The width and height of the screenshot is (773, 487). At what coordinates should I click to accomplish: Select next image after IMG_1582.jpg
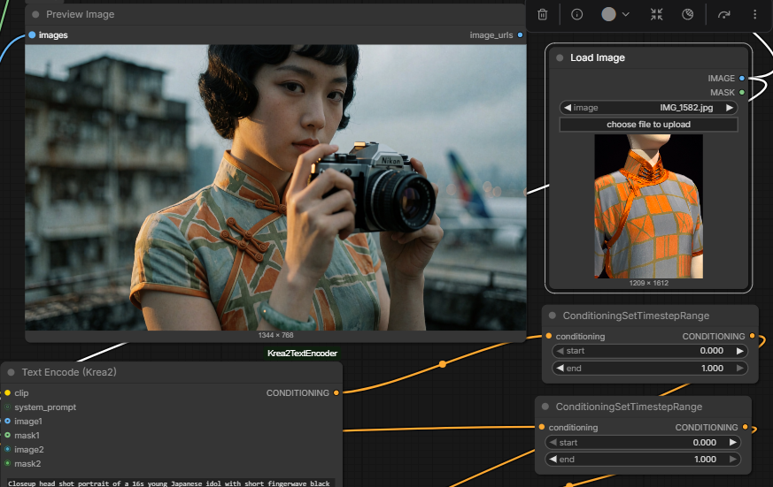point(730,108)
